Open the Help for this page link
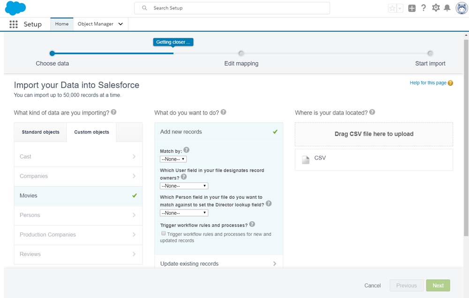The height and width of the screenshot is (298, 469). coord(428,83)
